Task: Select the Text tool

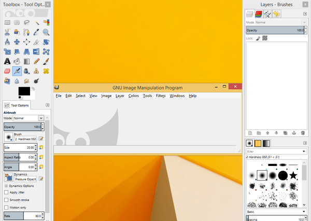Action: click(7, 61)
